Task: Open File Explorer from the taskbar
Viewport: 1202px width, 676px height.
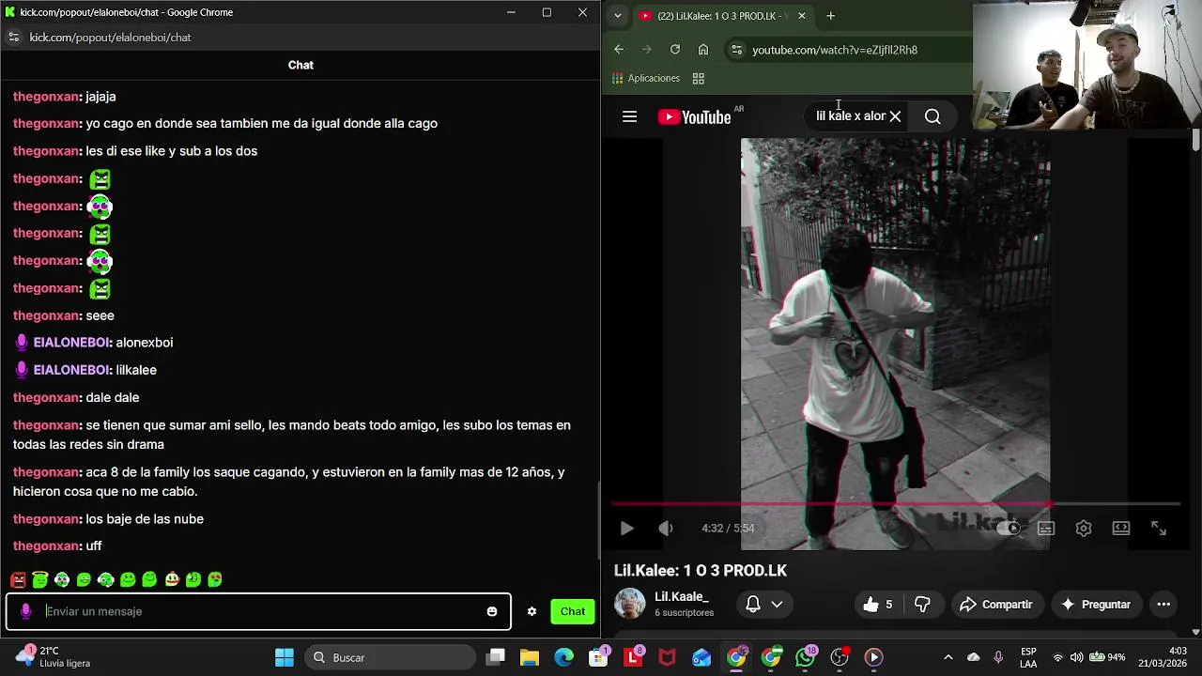Action: pos(530,657)
